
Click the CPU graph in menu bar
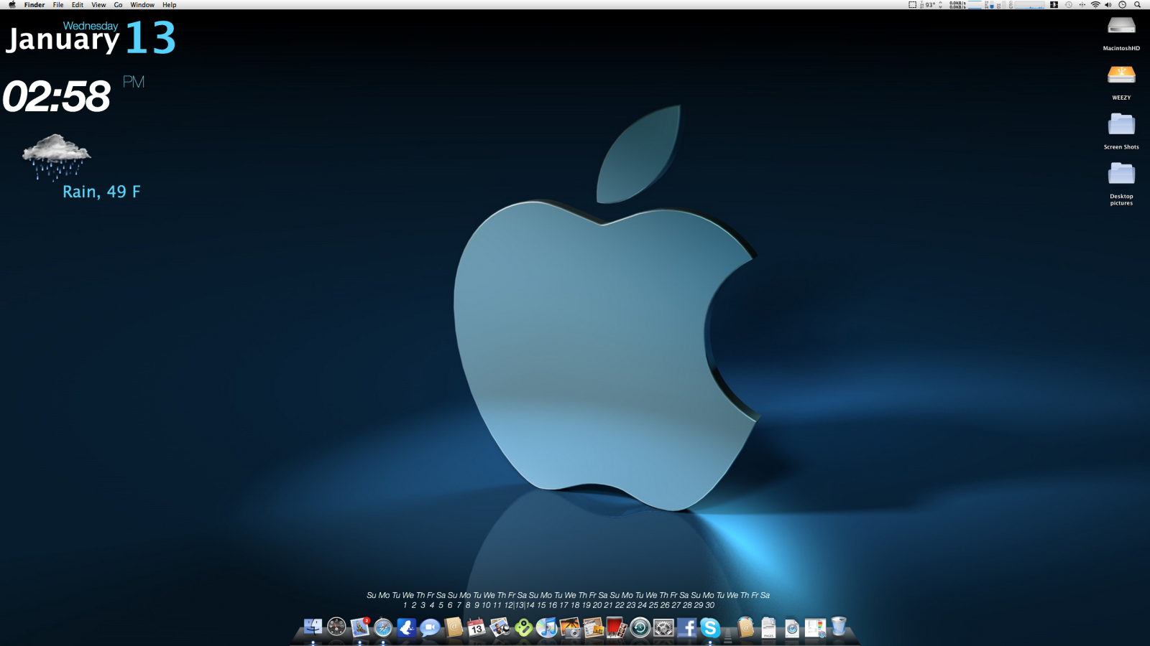click(x=1029, y=5)
